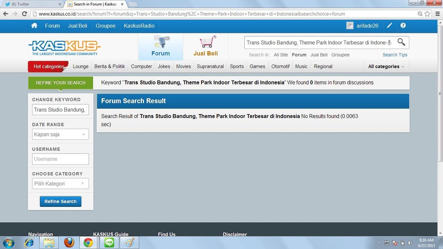
Task: Open KaskusRadio in top navigation
Action: [139, 26]
